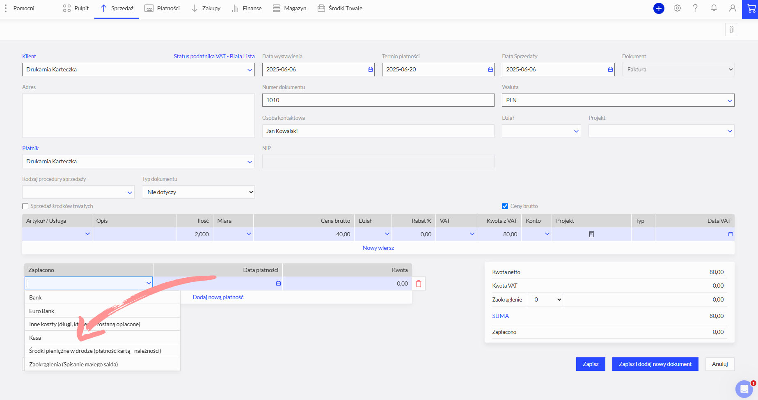Image resolution: width=758 pixels, height=400 pixels.
Task: Expand the Płatnik dropdown
Action: [x=250, y=162]
